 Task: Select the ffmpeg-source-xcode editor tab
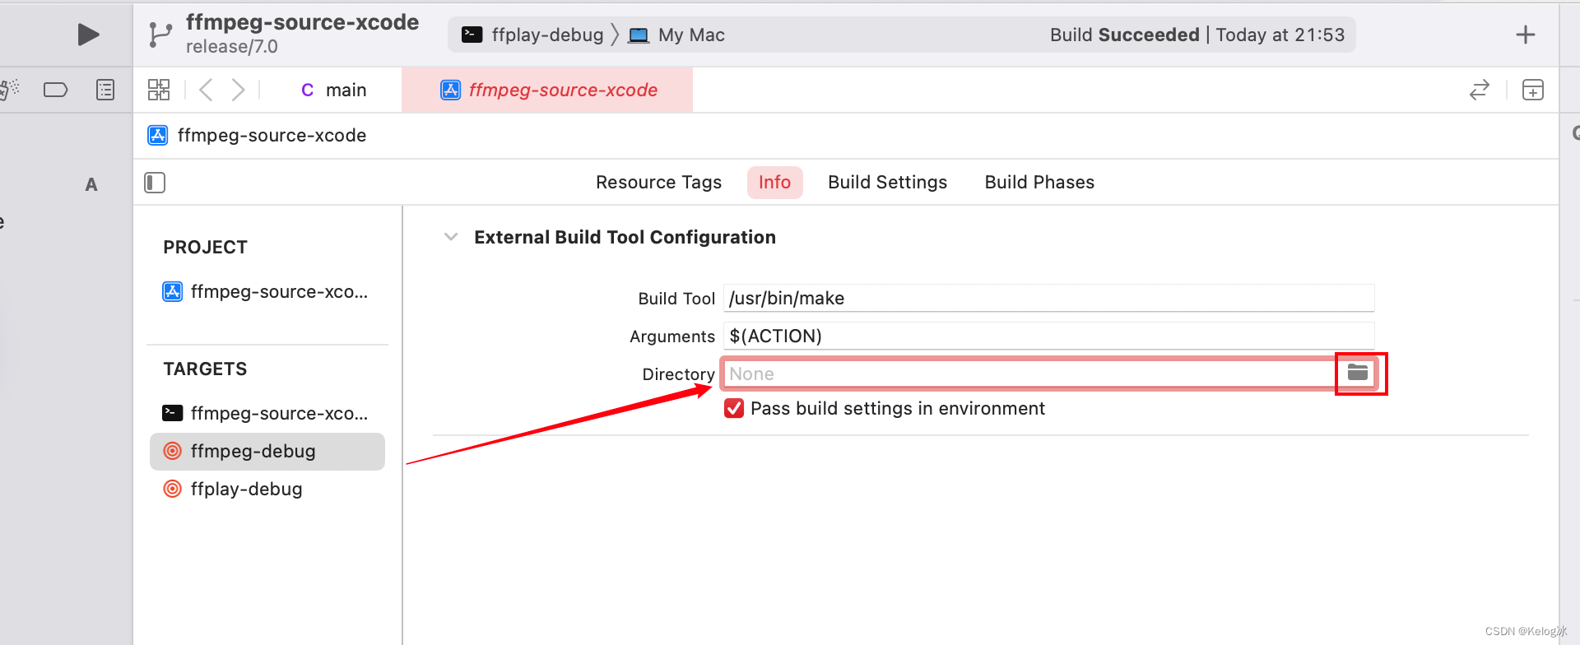pyautogui.click(x=547, y=90)
